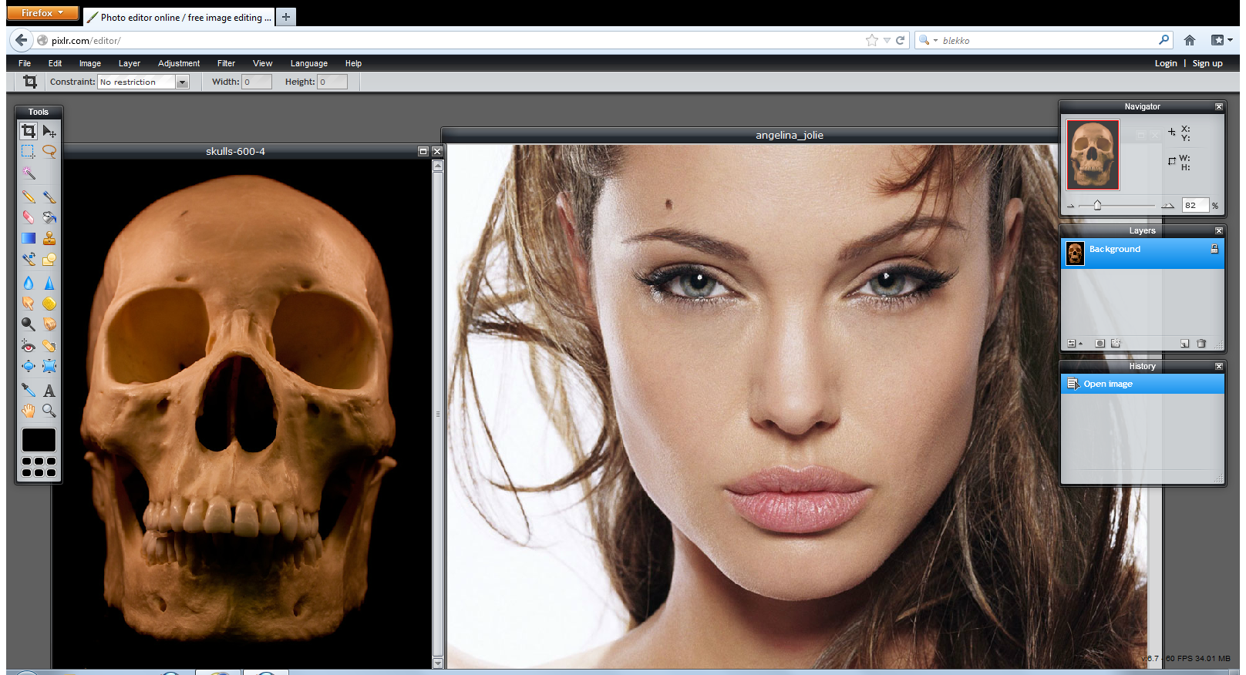This screenshot has height=675, width=1246.
Task: Open the Image menu
Action: (x=90, y=63)
